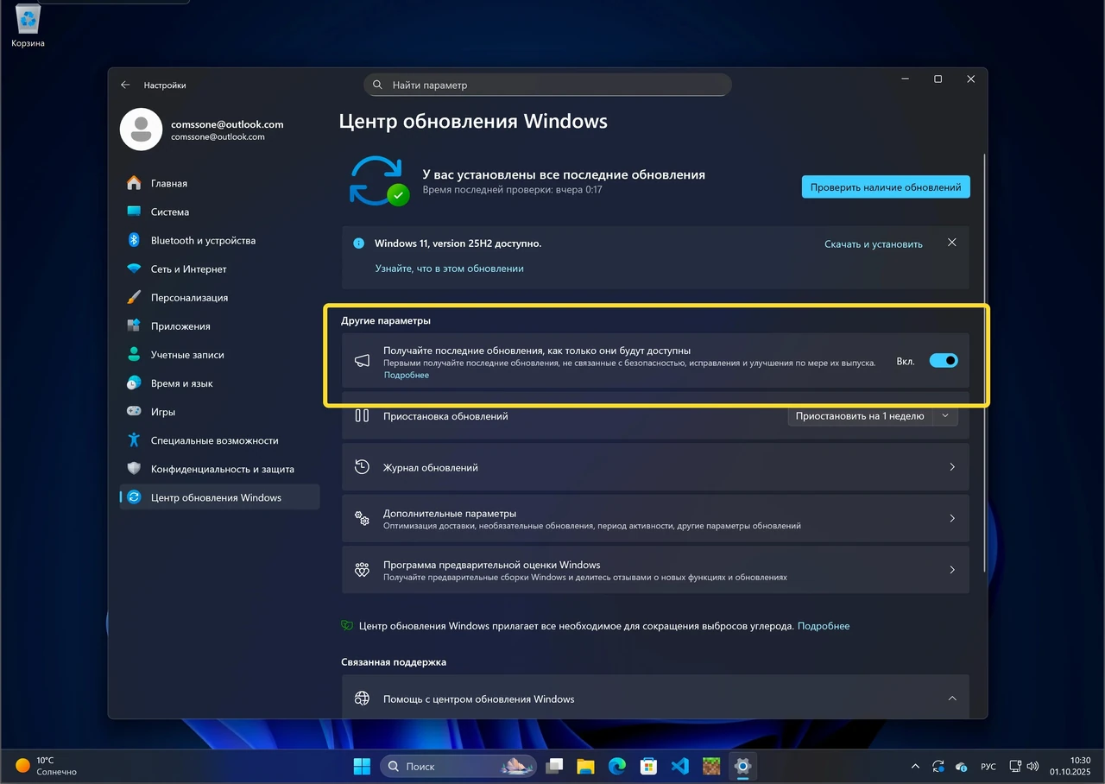Click the megaphone icon for latest updates
This screenshot has width=1105, height=784.
363,361
